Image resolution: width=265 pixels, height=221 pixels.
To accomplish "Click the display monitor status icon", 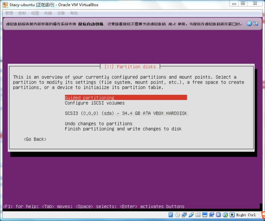I will coord(205,215).
